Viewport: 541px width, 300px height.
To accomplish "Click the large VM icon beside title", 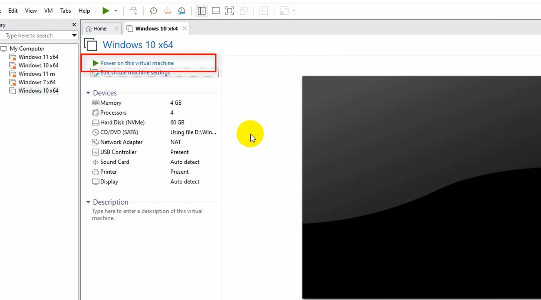I will [90, 45].
